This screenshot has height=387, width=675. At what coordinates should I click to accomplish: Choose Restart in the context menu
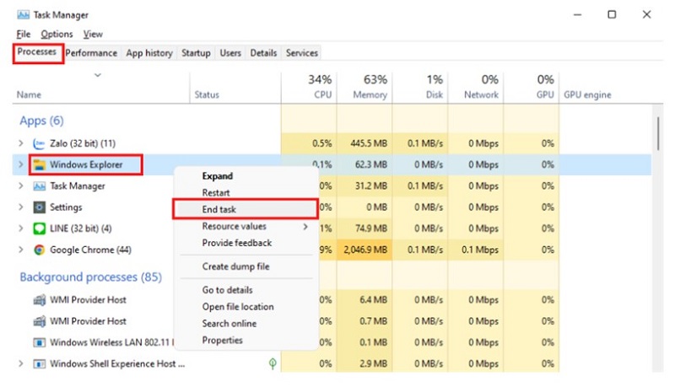coord(216,192)
